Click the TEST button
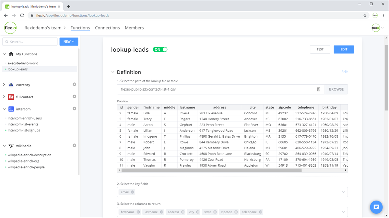Viewport: 389px width, 218px height. (320, 49)
